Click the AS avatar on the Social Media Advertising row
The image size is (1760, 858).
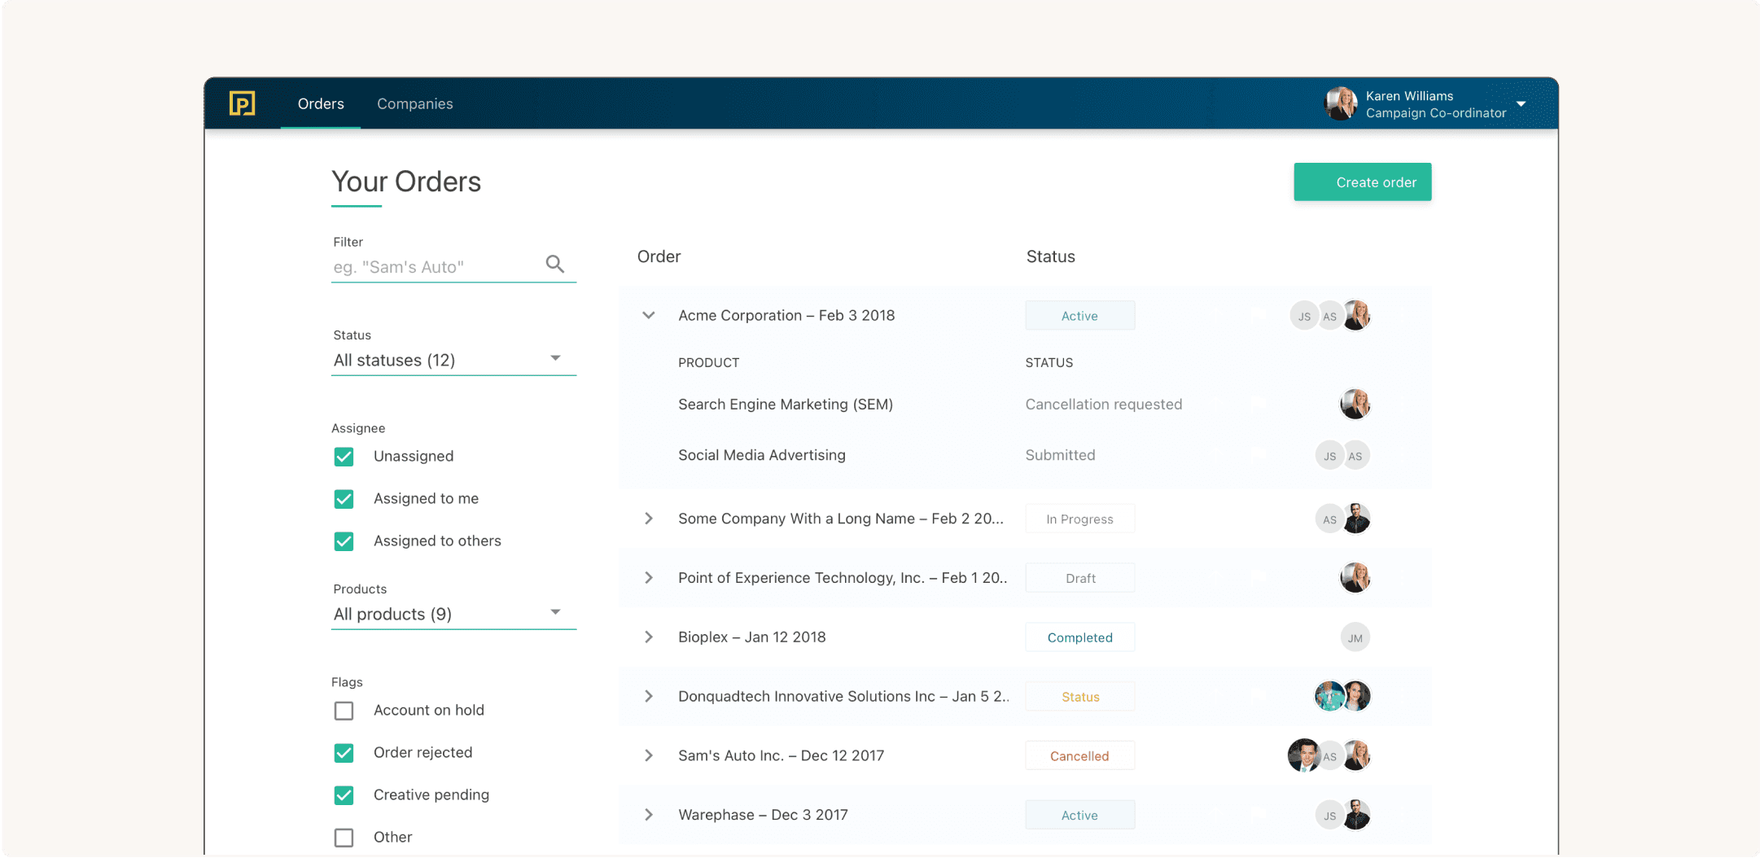click(x=1355, y=455)
